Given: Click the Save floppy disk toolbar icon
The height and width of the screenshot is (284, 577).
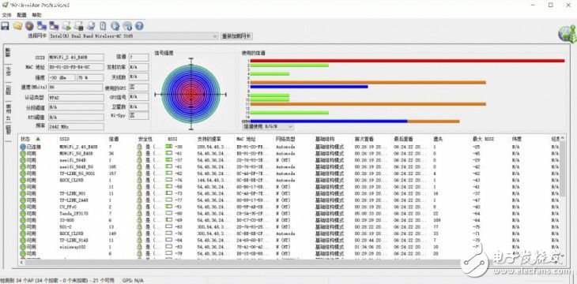Looking at the screenshot, I should tap(5, 26).
